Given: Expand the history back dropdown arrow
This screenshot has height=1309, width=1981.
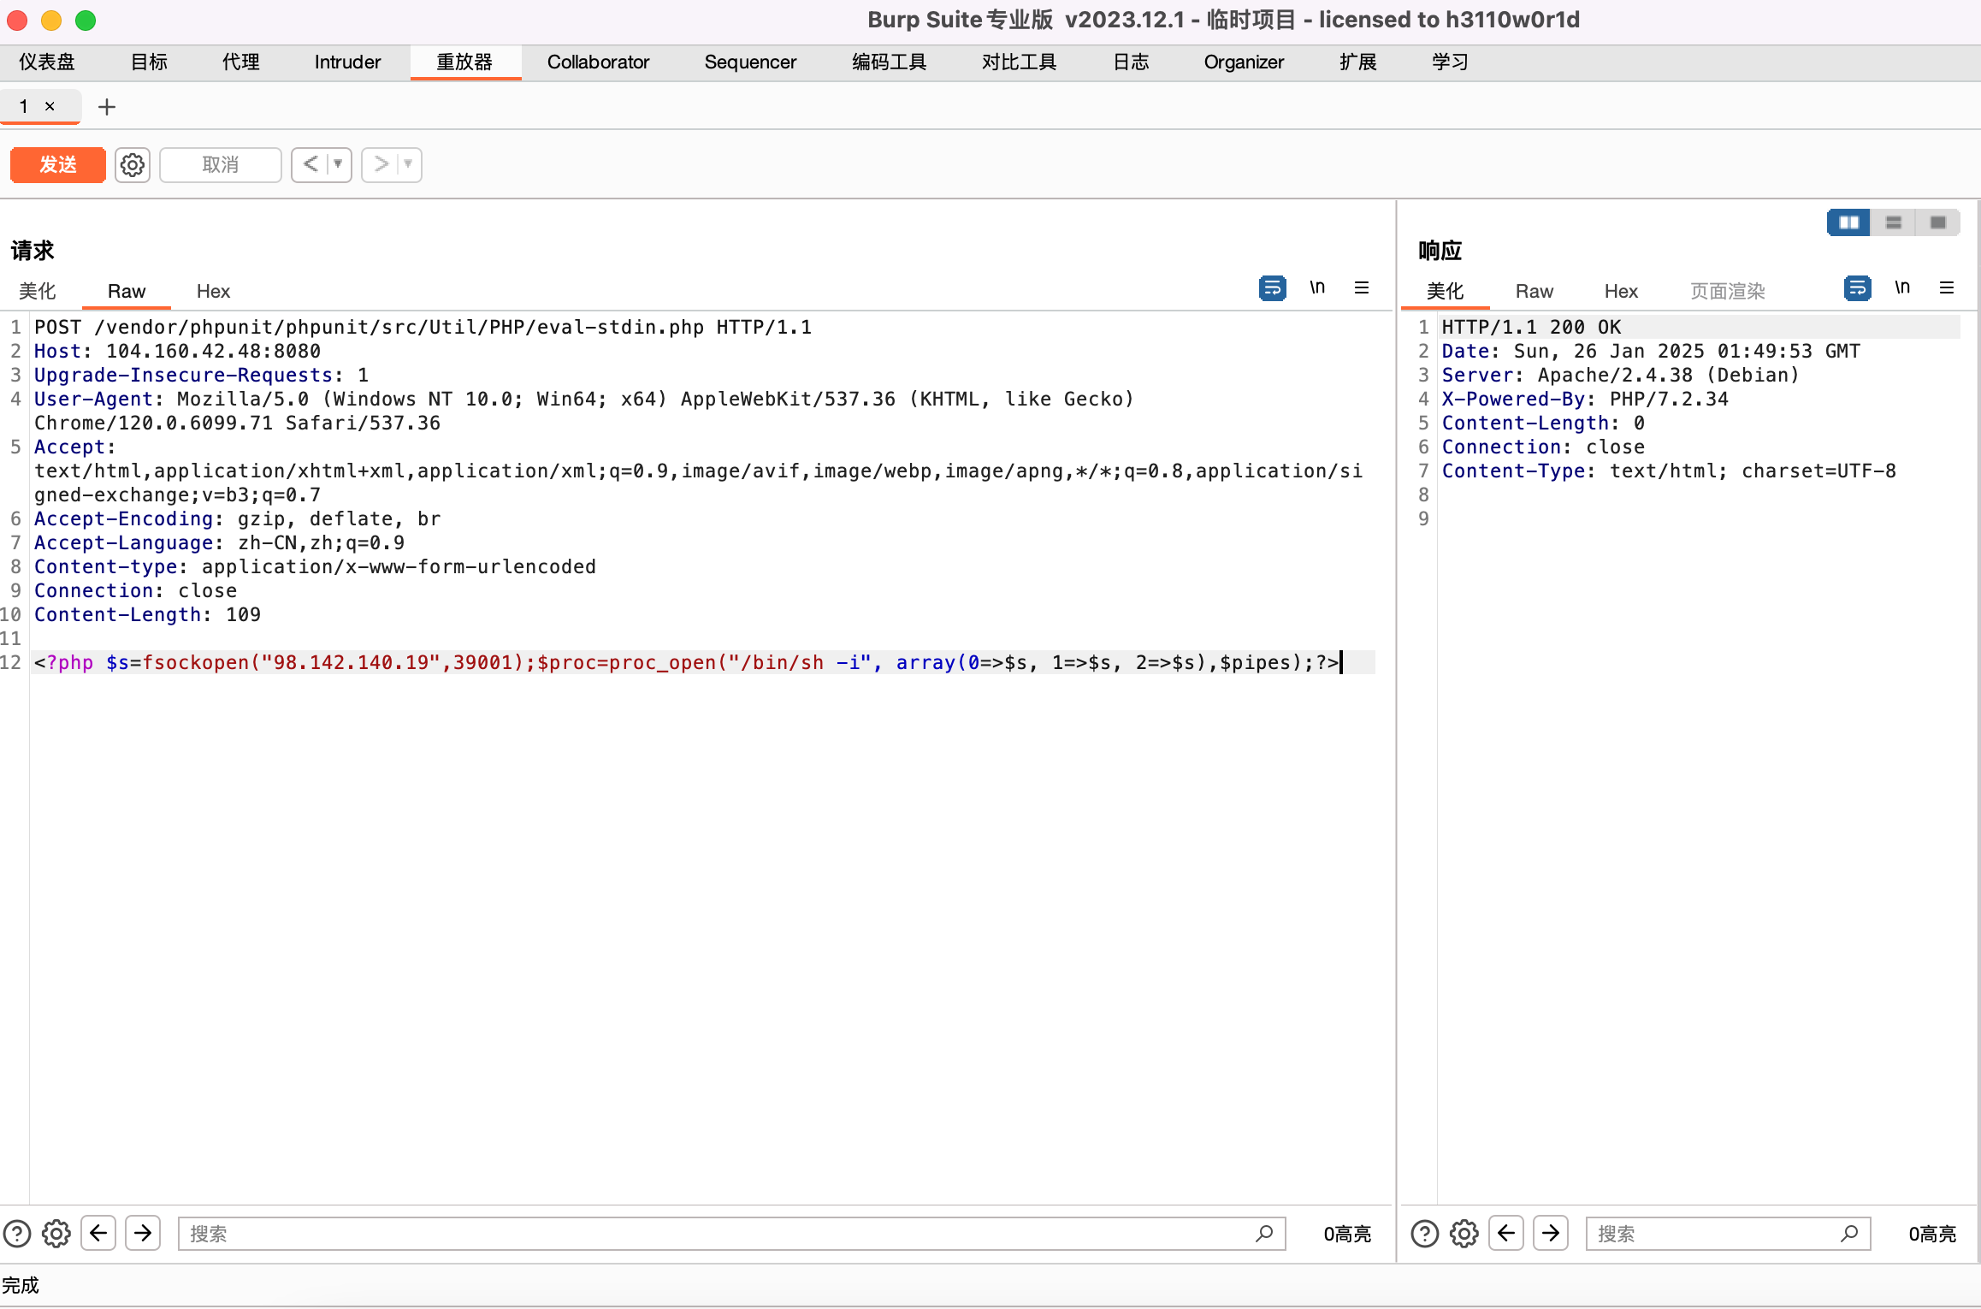Looking at the screenshot, I should click(339, 164).
